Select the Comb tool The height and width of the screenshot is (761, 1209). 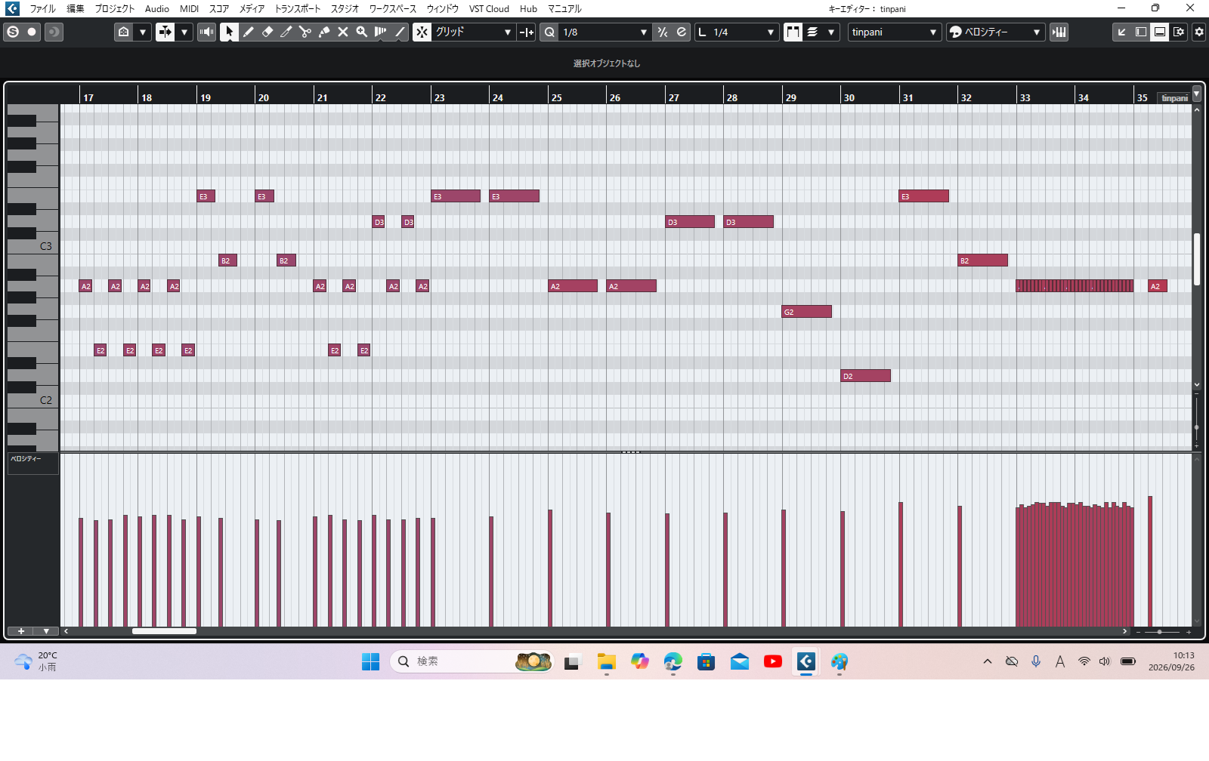[x=381, y=32]
